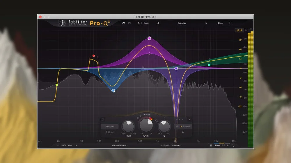
Task: Adjust the 100% gain scale value
Action: [x=217, y=146]
